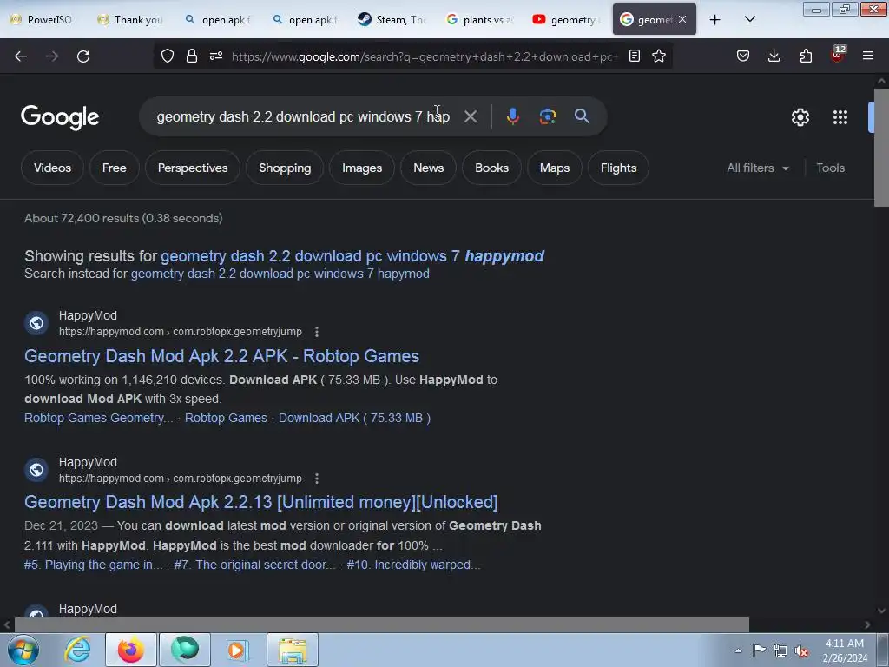Search by image with the Google Lens icon
Image resolution: width=889 pixels, height=667 pixels.
(x=547, y=116)
